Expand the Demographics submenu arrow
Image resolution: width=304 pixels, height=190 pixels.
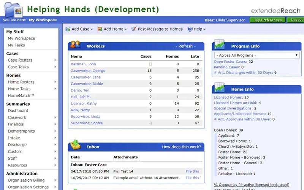click(55, 131)
